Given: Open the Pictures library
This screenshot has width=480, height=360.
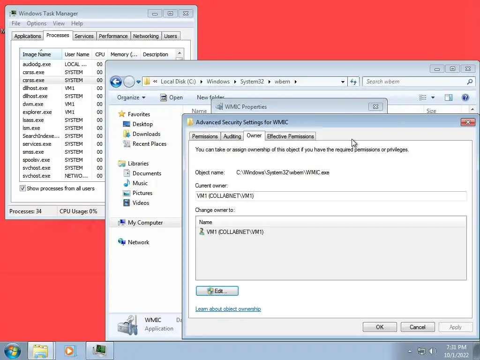Looking at the screenshot, I should click(142, 193).
